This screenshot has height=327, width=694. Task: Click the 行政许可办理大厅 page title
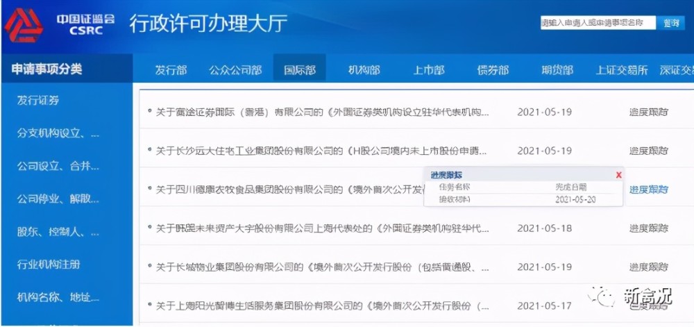coord(208,24)
